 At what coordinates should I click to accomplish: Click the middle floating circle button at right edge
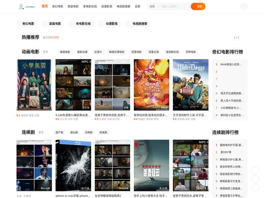tap(255, 179)
